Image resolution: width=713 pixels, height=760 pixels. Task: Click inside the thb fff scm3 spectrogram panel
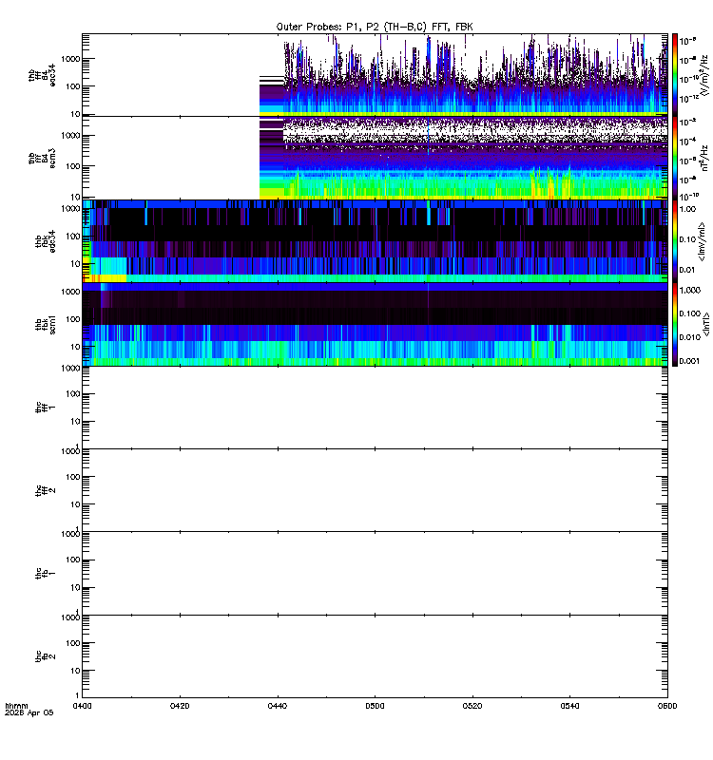pyautogui.click(x=375, y=158)
